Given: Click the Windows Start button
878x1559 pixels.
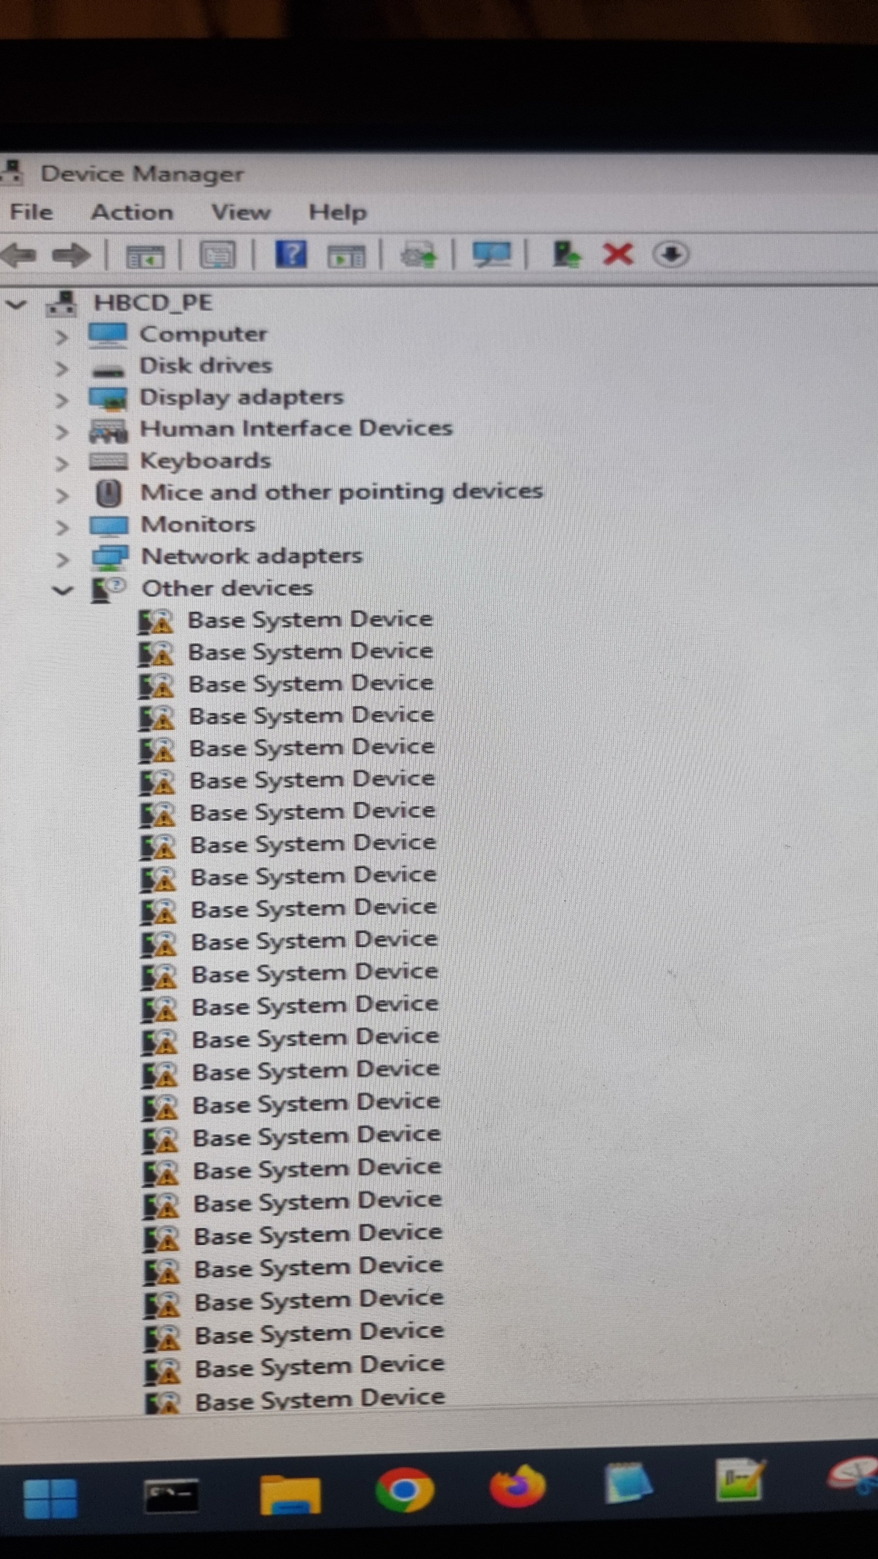Looking at the screenshot, I should tap(50, 1499).
